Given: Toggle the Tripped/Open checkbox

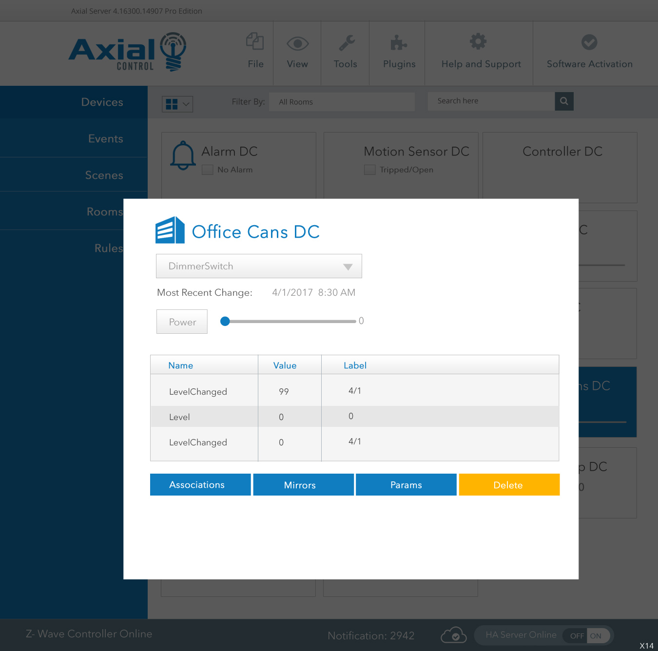Looking at the screenshot, I should pos(370,170).
